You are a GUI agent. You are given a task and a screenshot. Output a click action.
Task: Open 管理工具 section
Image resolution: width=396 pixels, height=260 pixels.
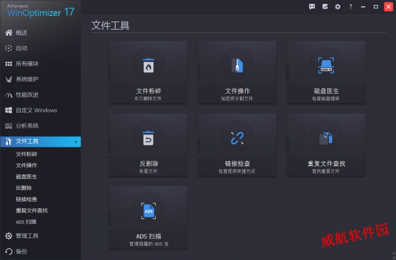27,236
